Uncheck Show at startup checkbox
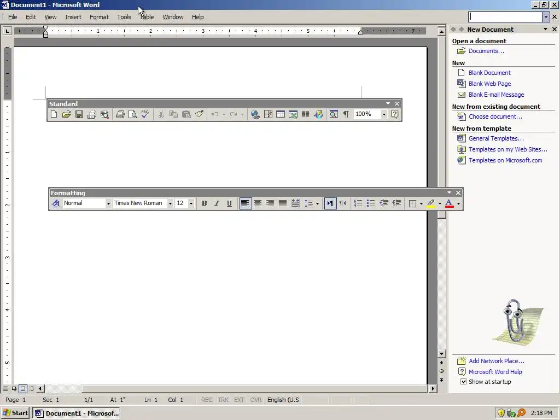This screenshot has width=560, height=420. coord(463,381)
